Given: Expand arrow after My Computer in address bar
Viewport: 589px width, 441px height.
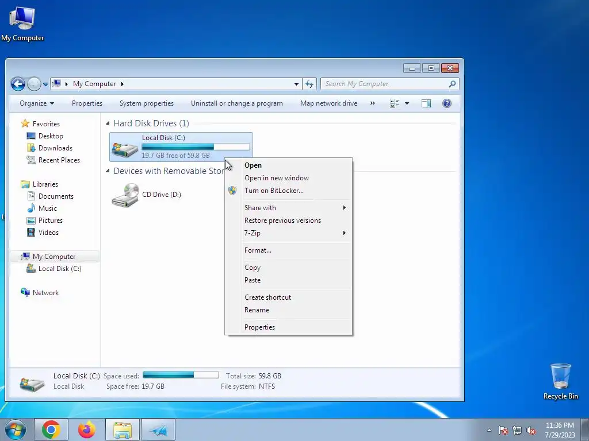Looking at the screenshot, I should coord(123,84).
